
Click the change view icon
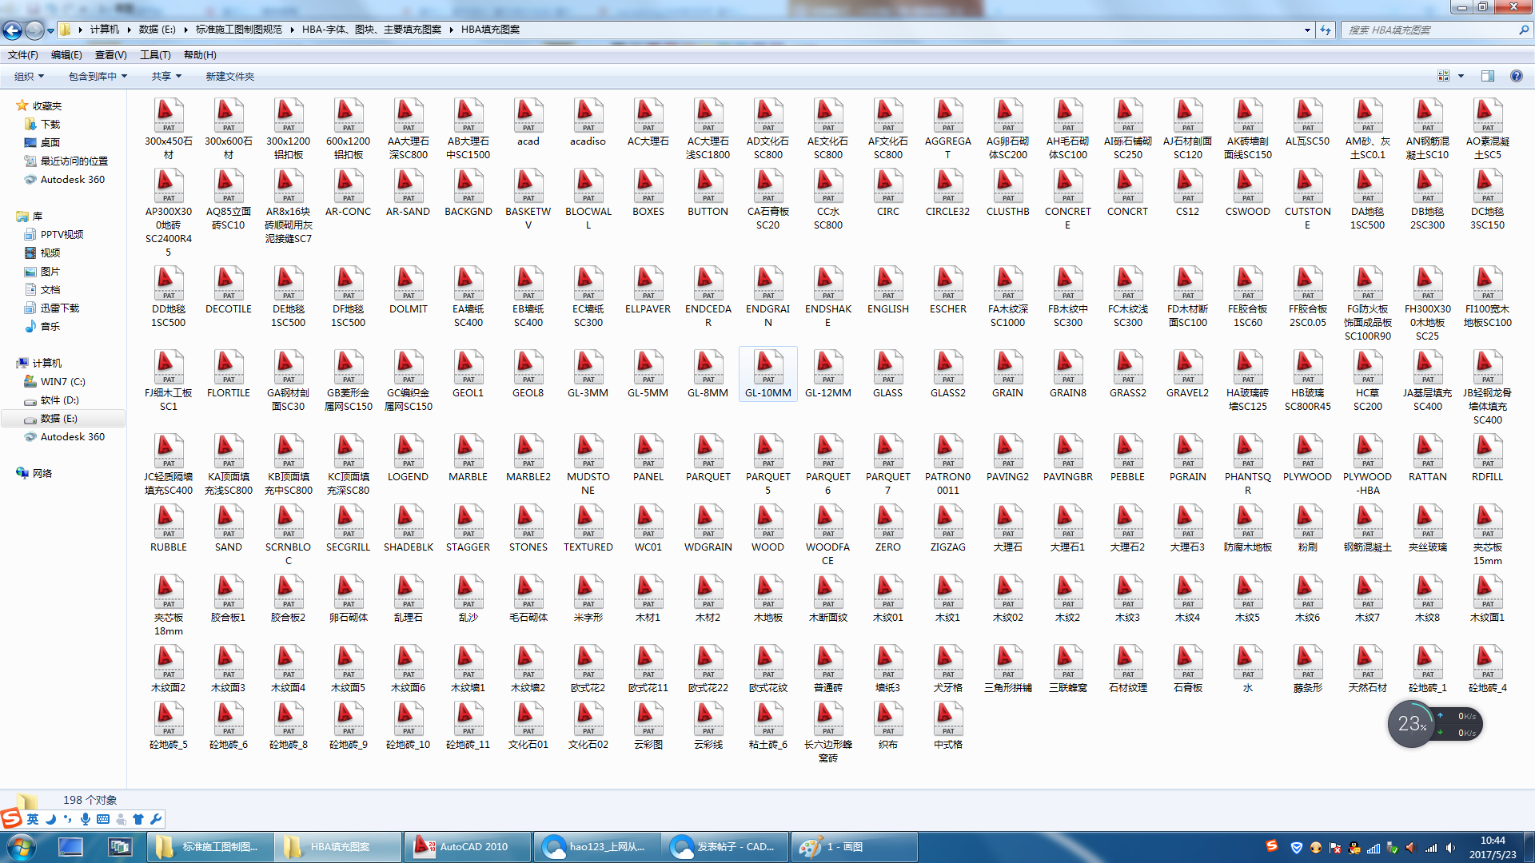(1443, 76)
